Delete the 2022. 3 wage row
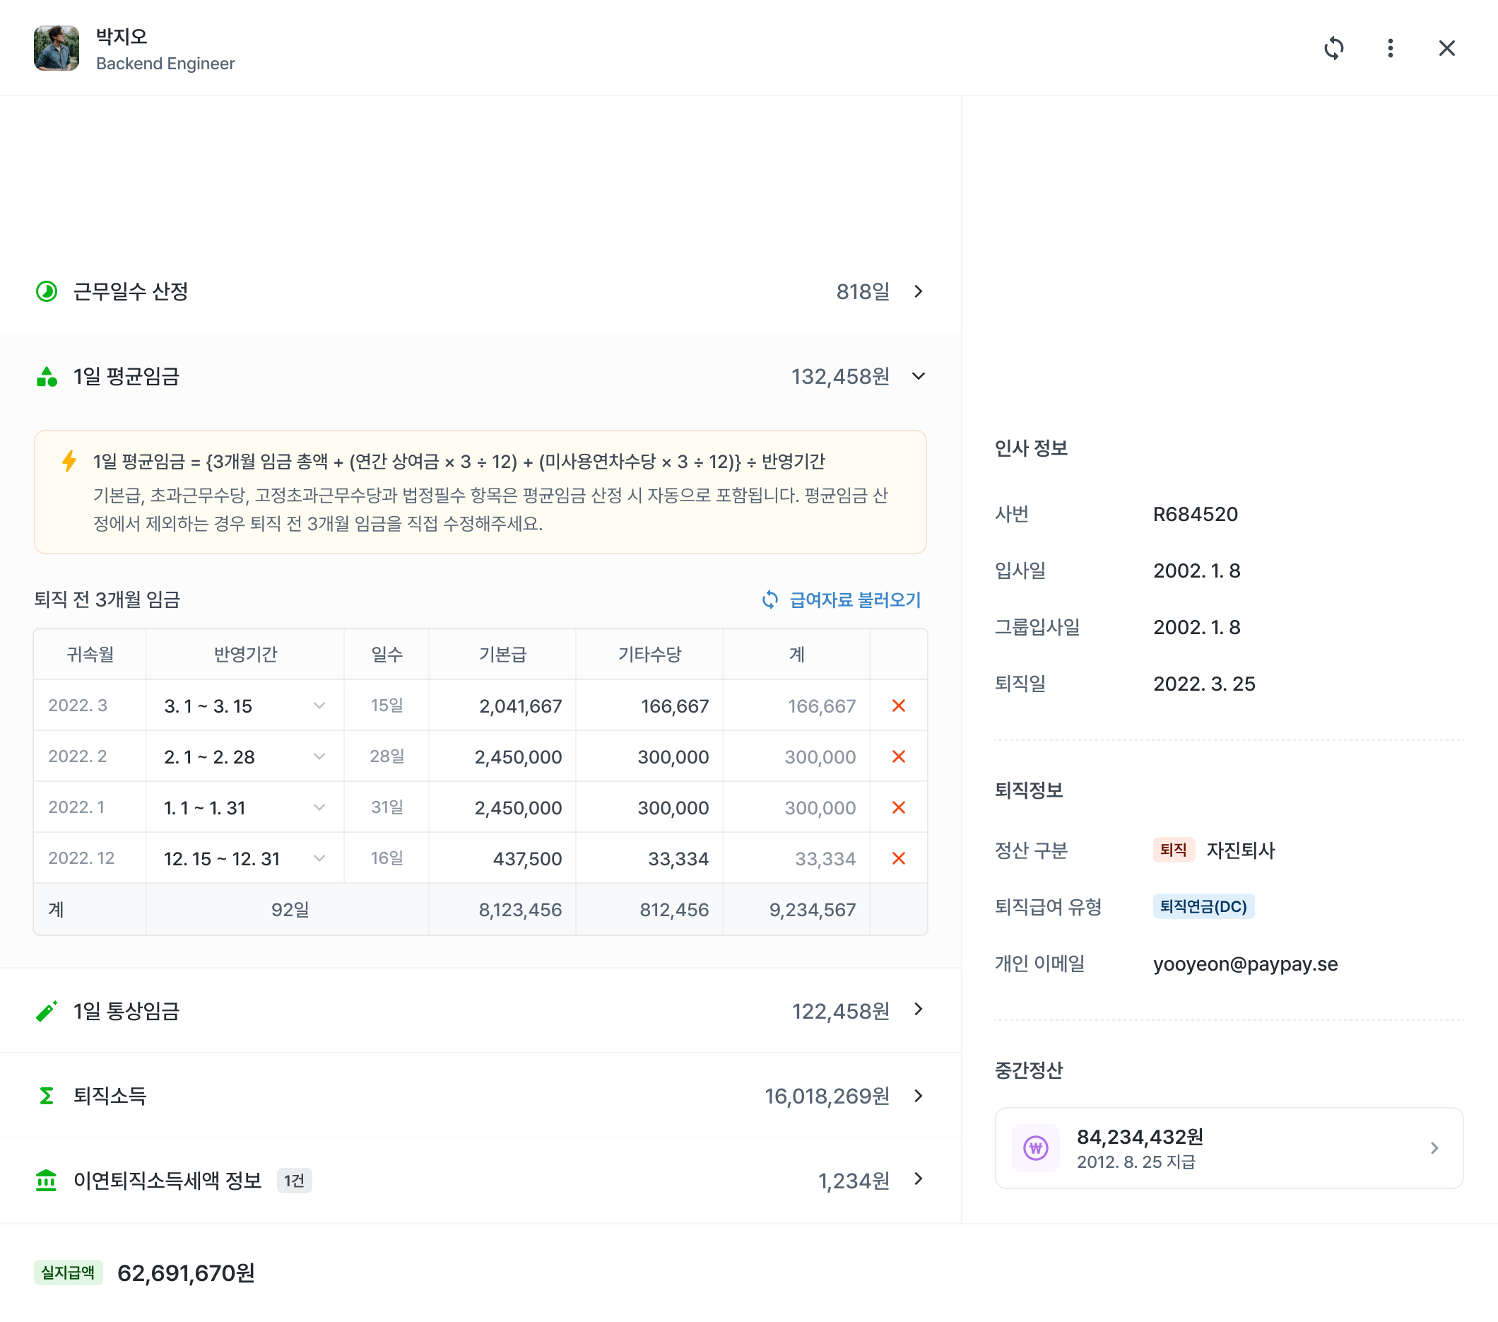This screenshot has height=1322, width=1498. click(x=898, y=706)
